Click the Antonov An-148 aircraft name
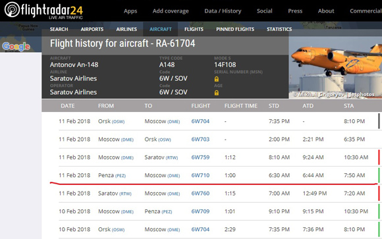The image size is (382, 239). point(74,65)
